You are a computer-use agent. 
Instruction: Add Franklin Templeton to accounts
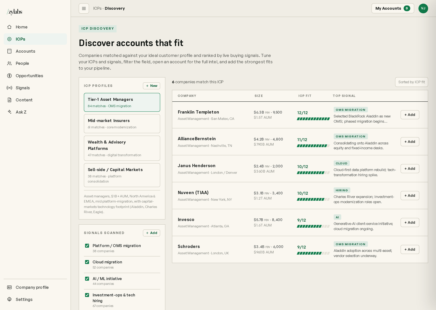410,115
